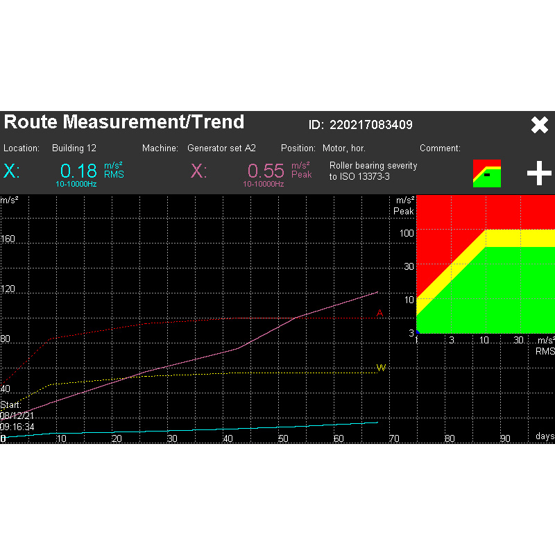Click the blue marker at severity chart origin
This screenshot has width=555, height=555.
tap(418, 332)
